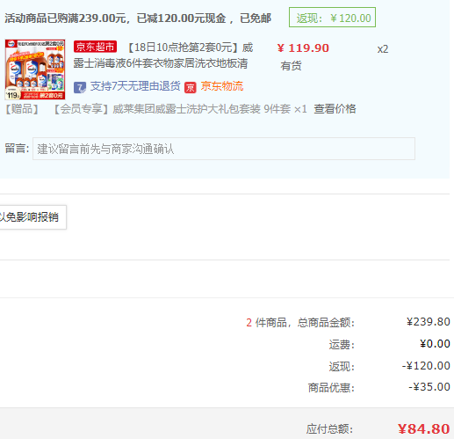
Task: Click the x2 quantity label
Action: coord(383,49)
